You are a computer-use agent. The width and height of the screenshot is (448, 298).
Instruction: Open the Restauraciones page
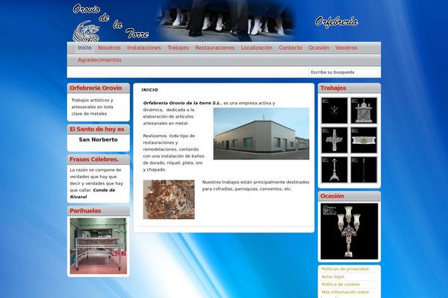pos(215,48)
